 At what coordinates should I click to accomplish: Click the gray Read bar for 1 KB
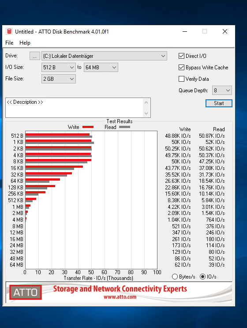pyautogui.click(x=60, y=143)
